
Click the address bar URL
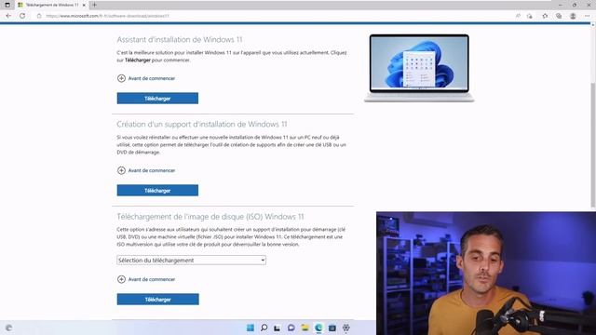click(107, 16)
